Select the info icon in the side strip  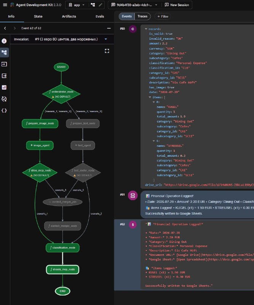(4, 41)
